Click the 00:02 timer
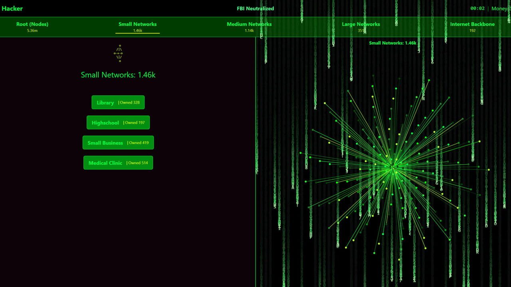The width and height of the screenshot is (511, 287). click(x=477, y=8)
